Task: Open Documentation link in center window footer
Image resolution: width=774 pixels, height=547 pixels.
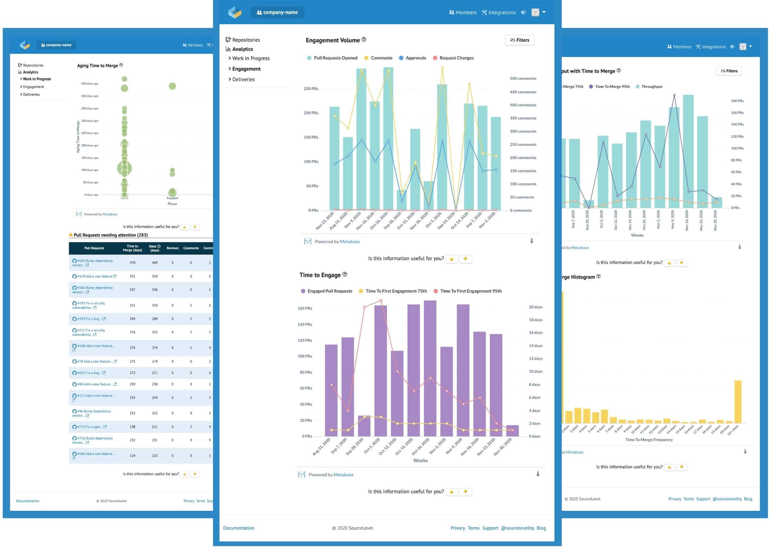Action: (239, 528)
